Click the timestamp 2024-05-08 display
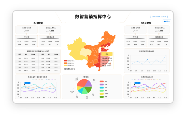 click(x=159, y=17)
